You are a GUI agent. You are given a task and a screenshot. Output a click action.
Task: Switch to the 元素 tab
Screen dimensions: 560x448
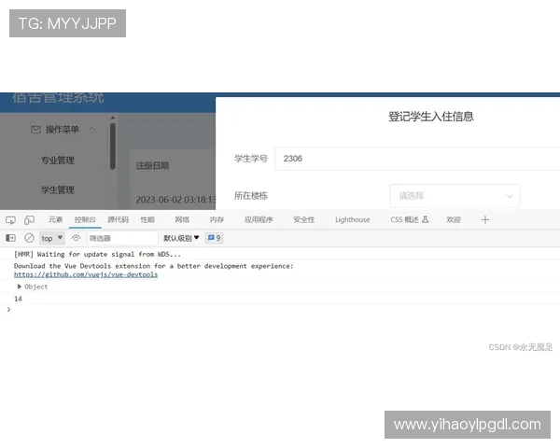tap(55, 219)
